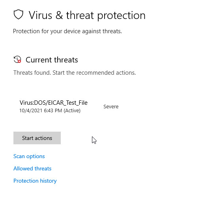Open the Scan options link
This screenshot has width=221, height=202.
click(29, 156)
